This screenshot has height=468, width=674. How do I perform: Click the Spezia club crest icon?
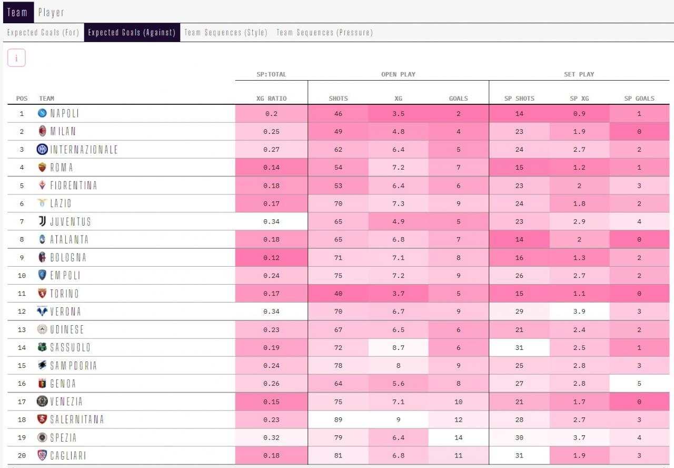tap(42, 437)
